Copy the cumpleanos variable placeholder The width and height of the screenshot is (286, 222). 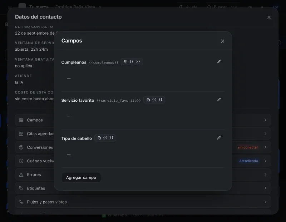pos(132,62)
